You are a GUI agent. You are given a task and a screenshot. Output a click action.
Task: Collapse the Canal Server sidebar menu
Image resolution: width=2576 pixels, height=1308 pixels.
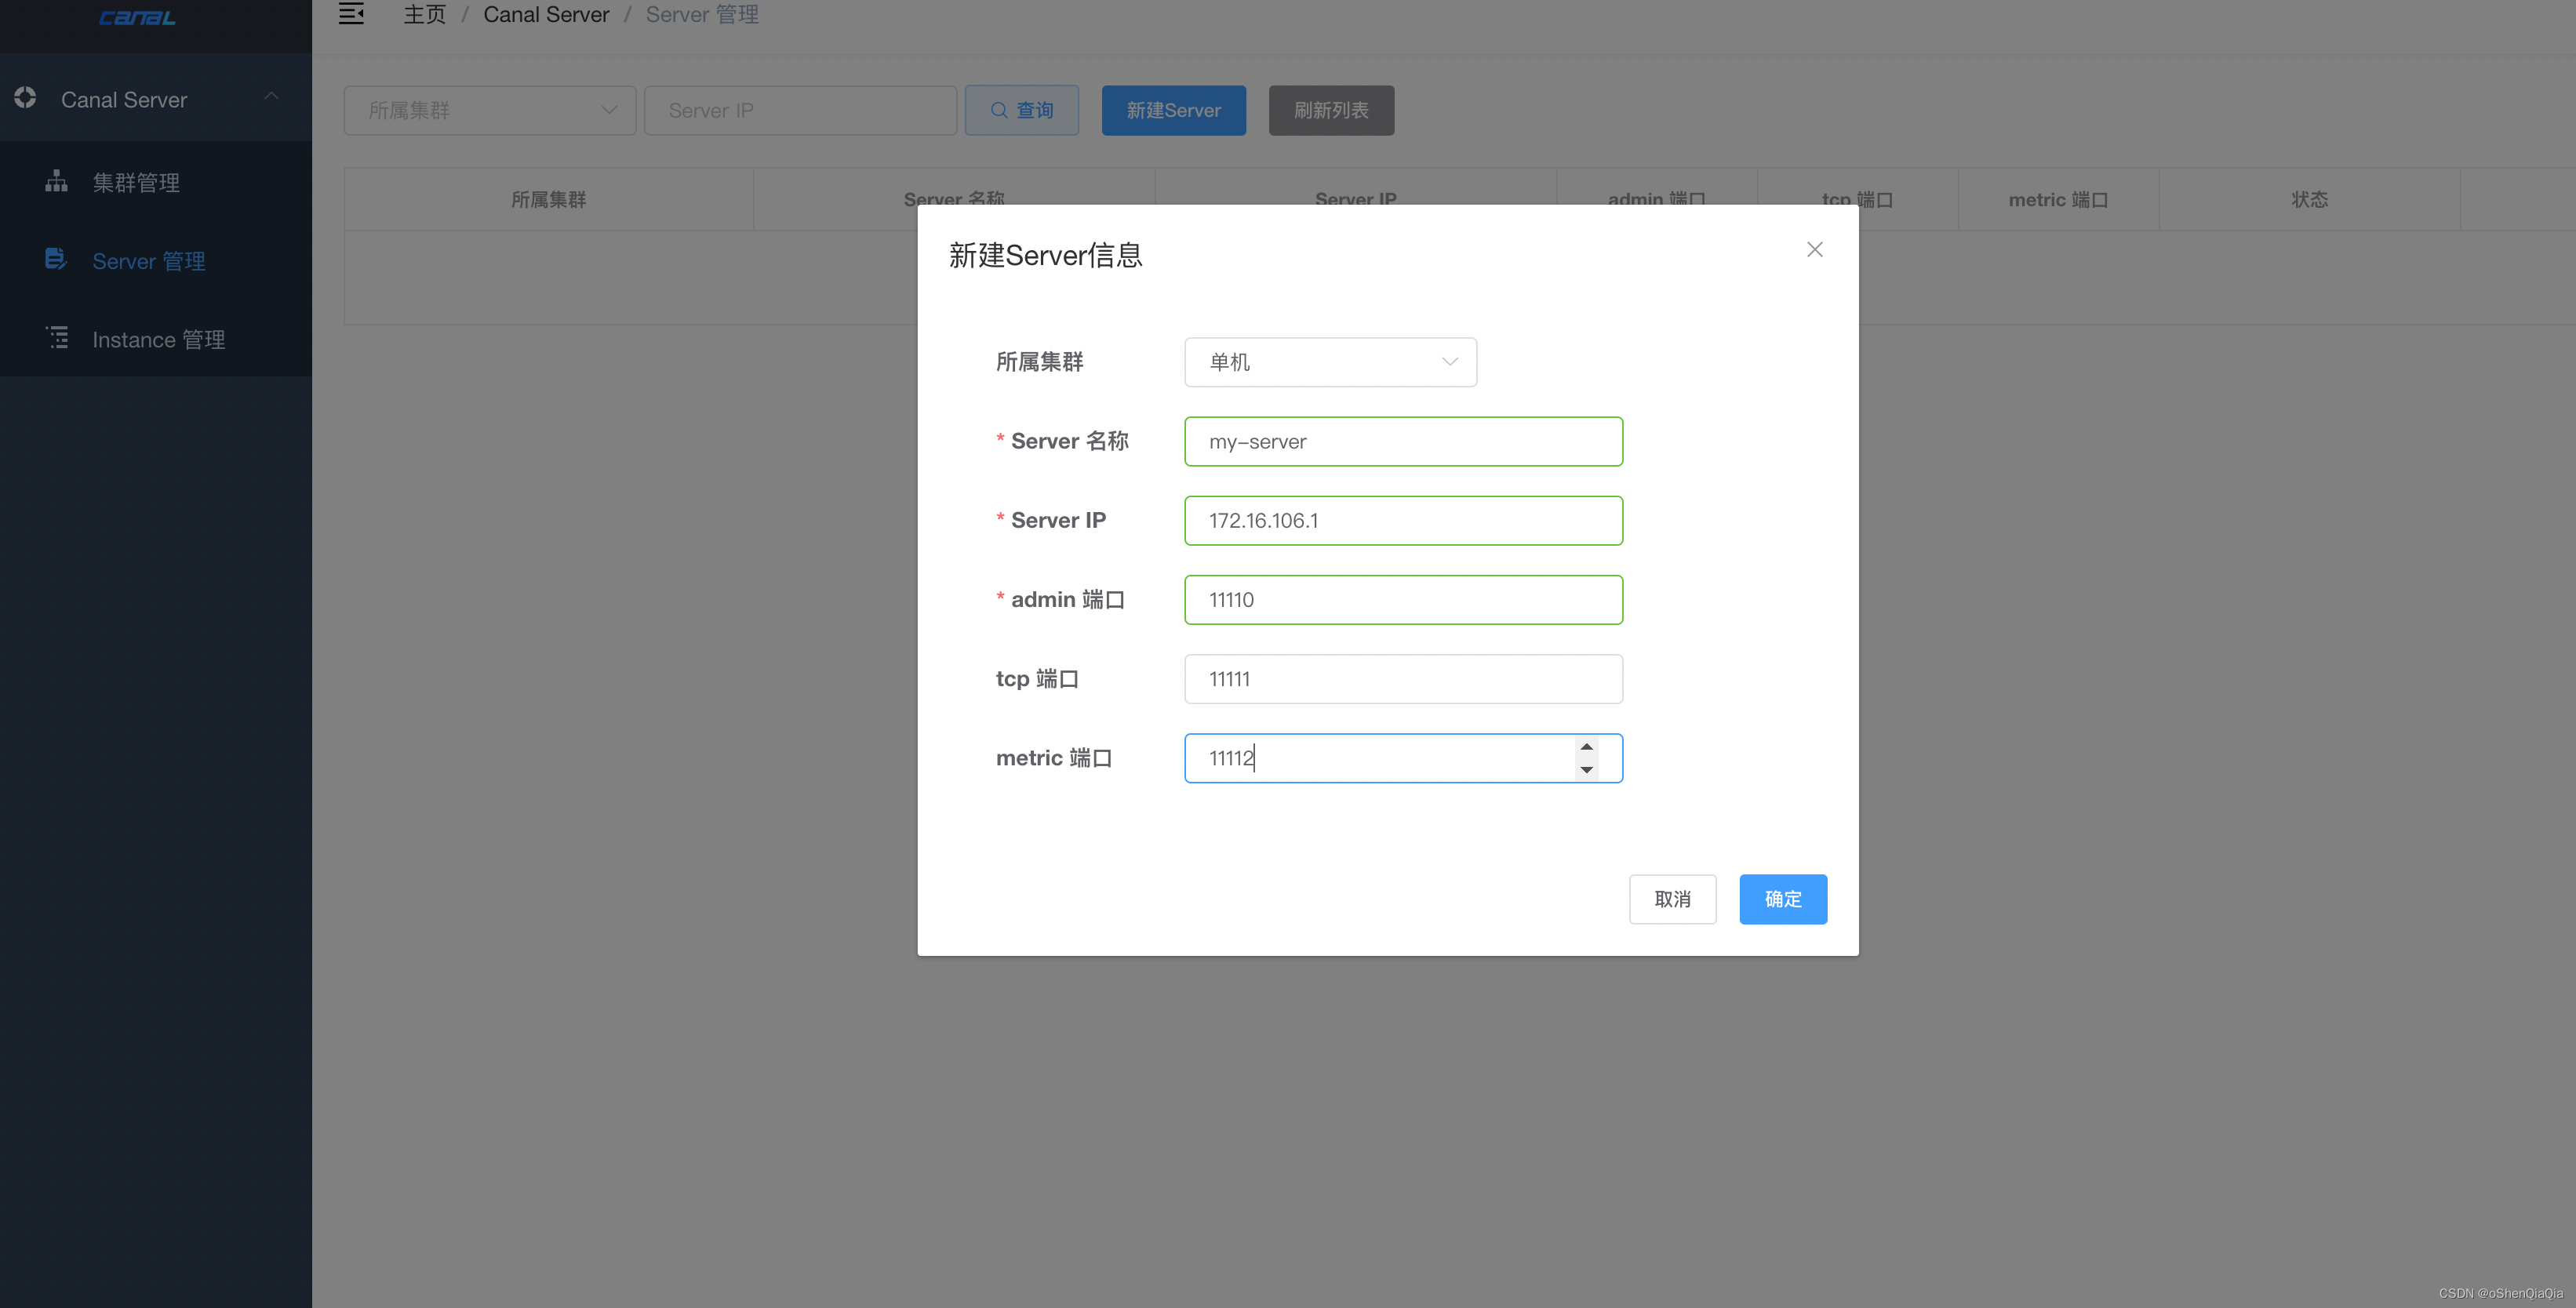pos(271,97)
